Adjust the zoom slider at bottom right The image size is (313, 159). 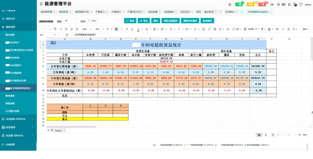point(288,135)
